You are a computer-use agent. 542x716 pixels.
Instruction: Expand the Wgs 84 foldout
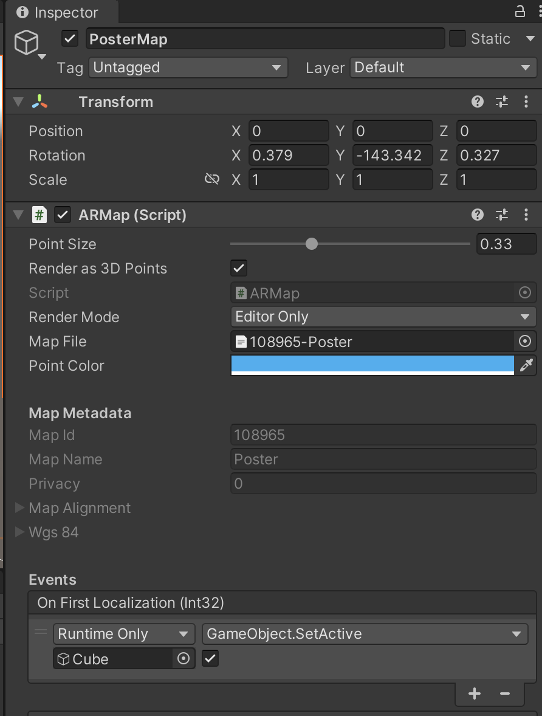[x=19, y=531]
